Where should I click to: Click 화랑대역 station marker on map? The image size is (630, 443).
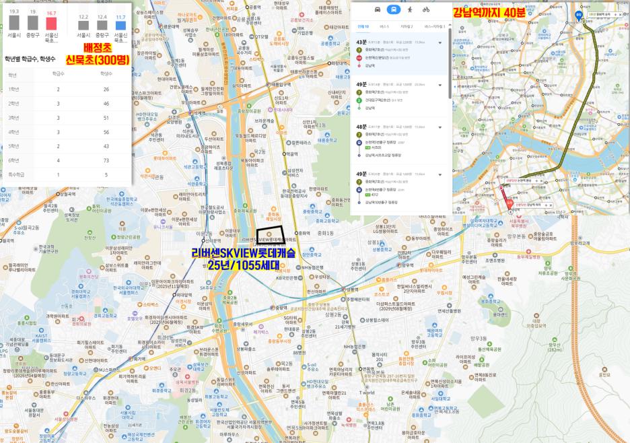click(x=328, y=63)
